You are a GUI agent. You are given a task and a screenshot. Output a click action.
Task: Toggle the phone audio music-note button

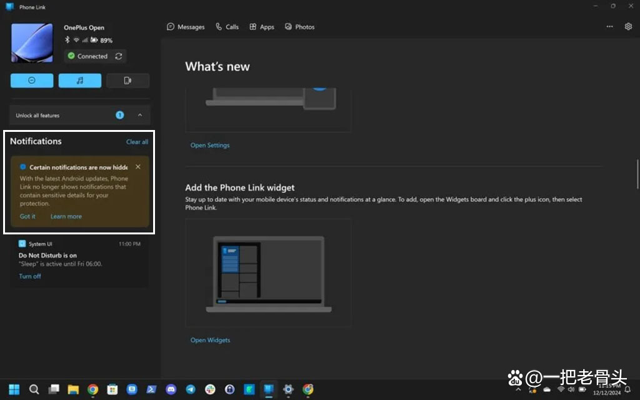point(80,81)
